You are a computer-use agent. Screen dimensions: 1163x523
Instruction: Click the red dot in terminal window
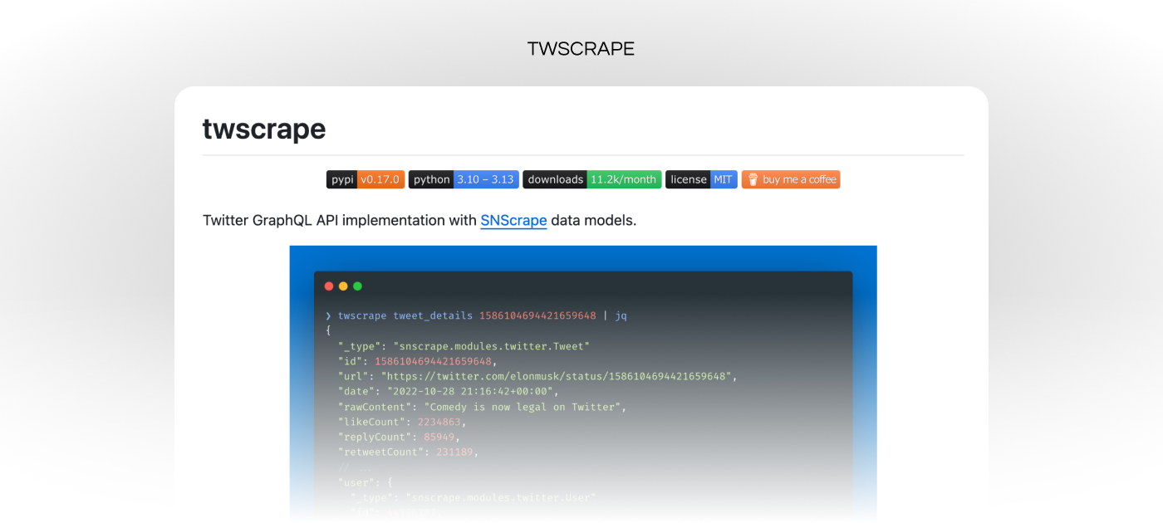[x=329, y=286]
